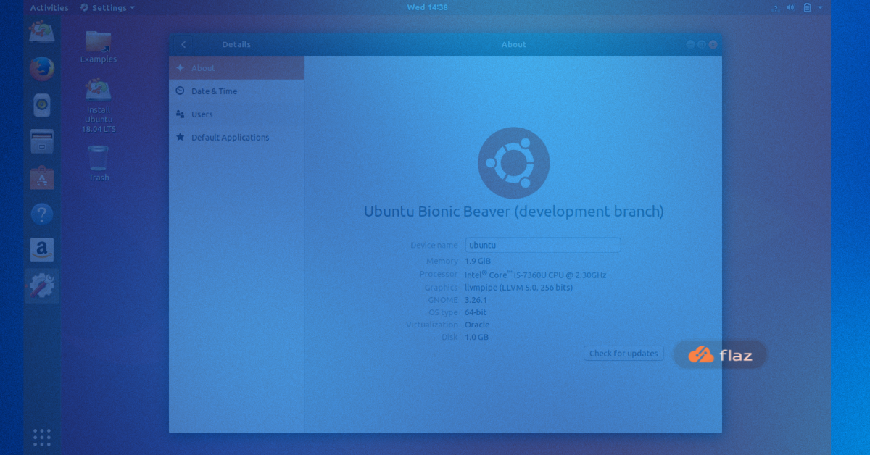Show Applications grid at dock bottom
This screenshot has height=455, width=870.
42,437
